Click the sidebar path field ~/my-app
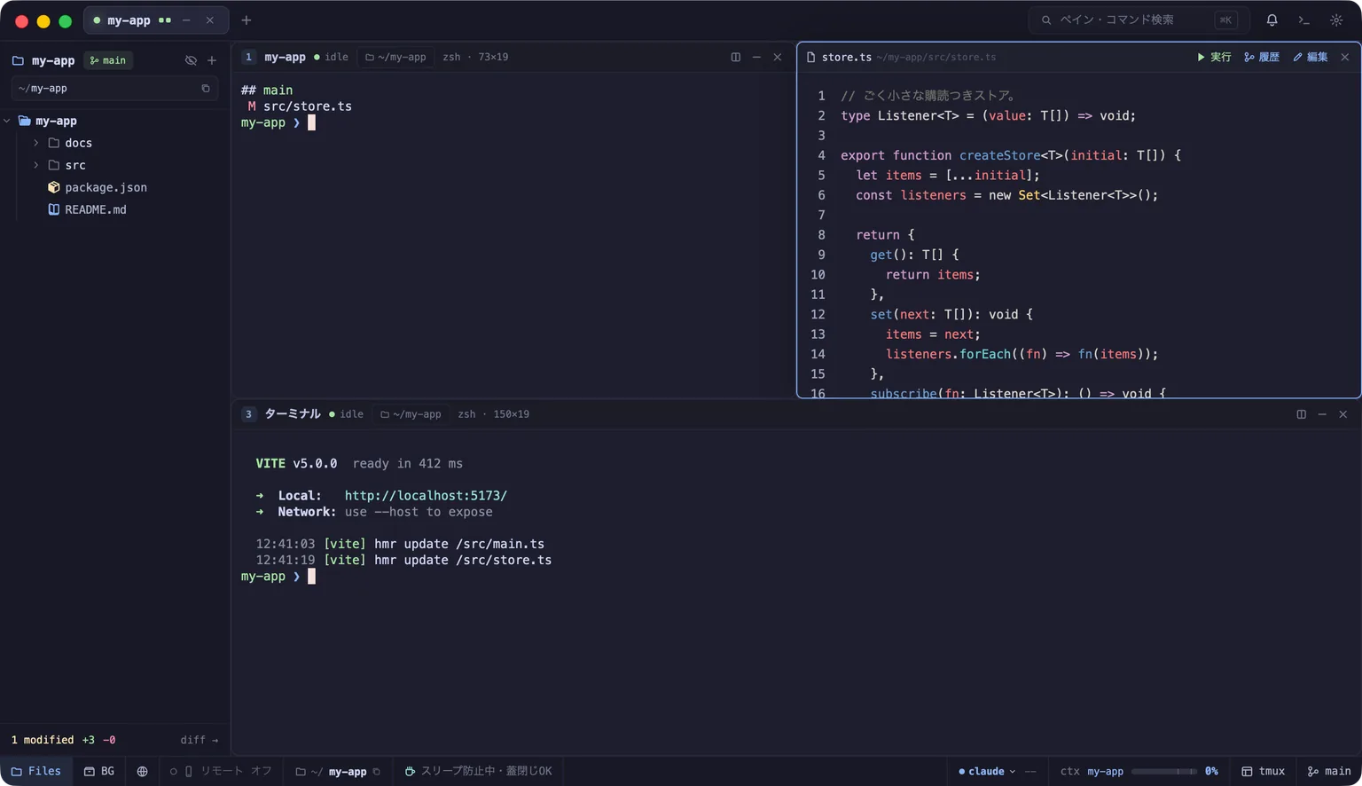 coord(114,88)
